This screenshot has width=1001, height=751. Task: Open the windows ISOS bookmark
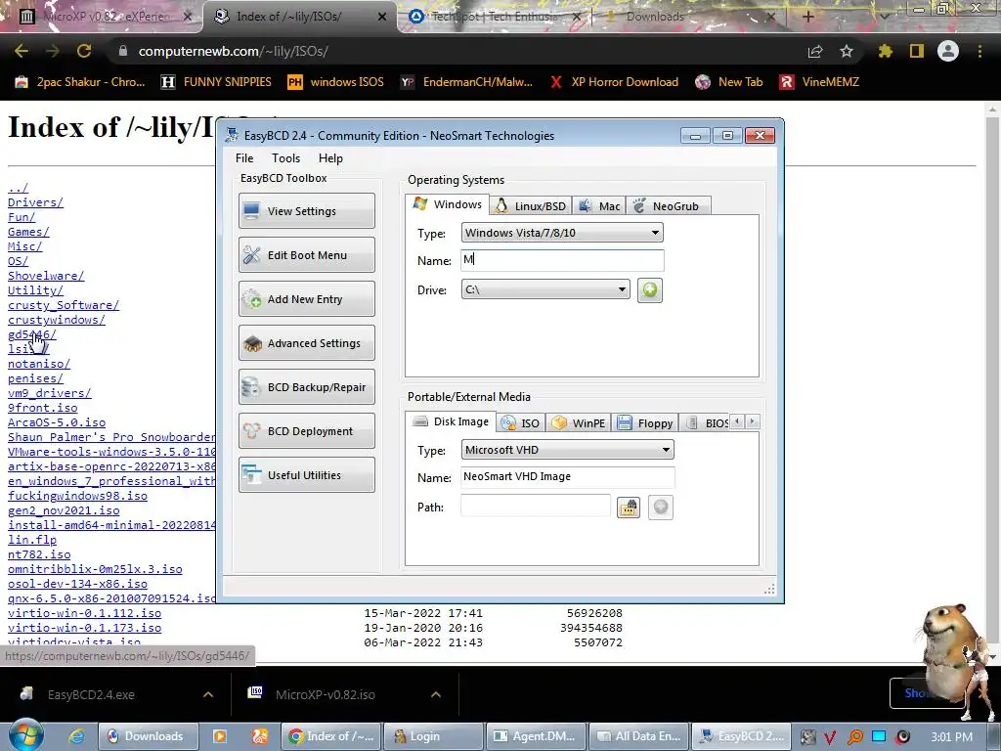point(336,82)
